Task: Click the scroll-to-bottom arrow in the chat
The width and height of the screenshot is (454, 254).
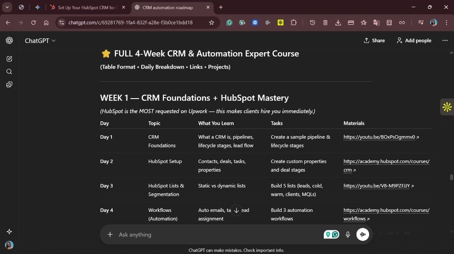Action: tap(236, 210)
